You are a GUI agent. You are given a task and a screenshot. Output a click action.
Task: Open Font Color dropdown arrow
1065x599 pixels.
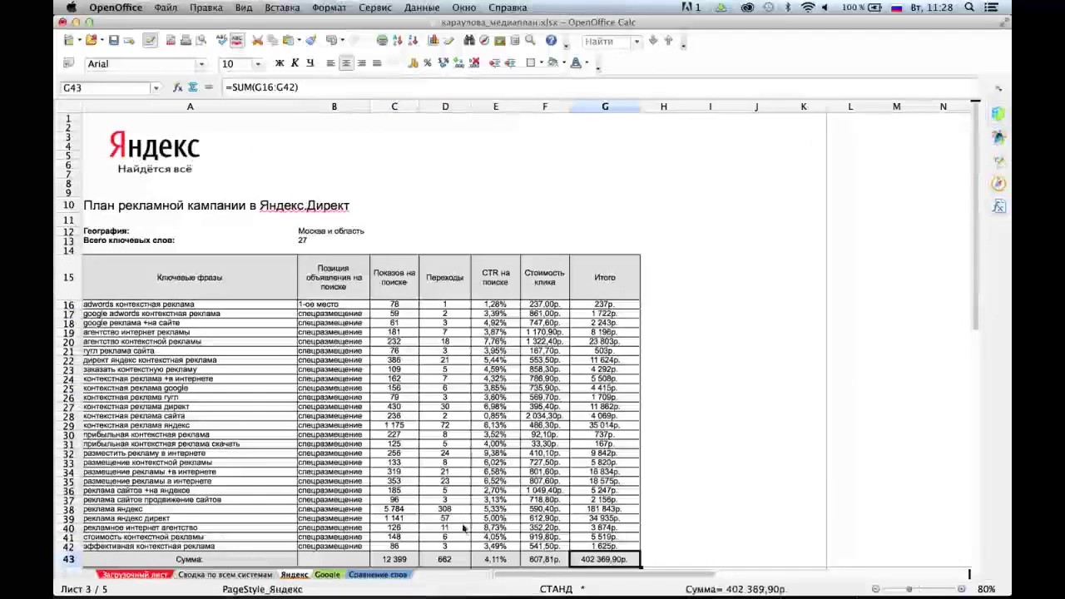pyautogui.click(x=587, y=62)
